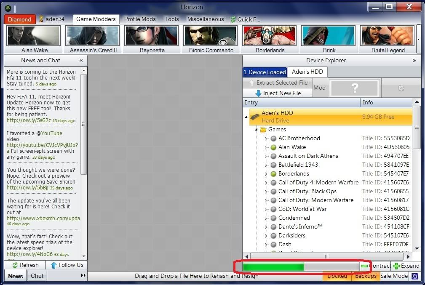
Task: Open the device settings gear icon
Action: [x=401, y=88]
